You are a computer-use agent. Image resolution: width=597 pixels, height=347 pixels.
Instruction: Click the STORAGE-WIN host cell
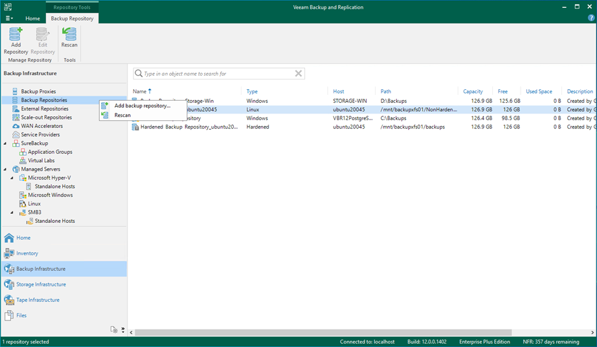(x=350, y=101)
